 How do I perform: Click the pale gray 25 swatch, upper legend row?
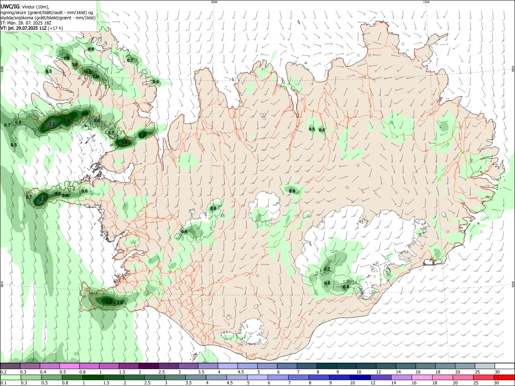point(484,366)
